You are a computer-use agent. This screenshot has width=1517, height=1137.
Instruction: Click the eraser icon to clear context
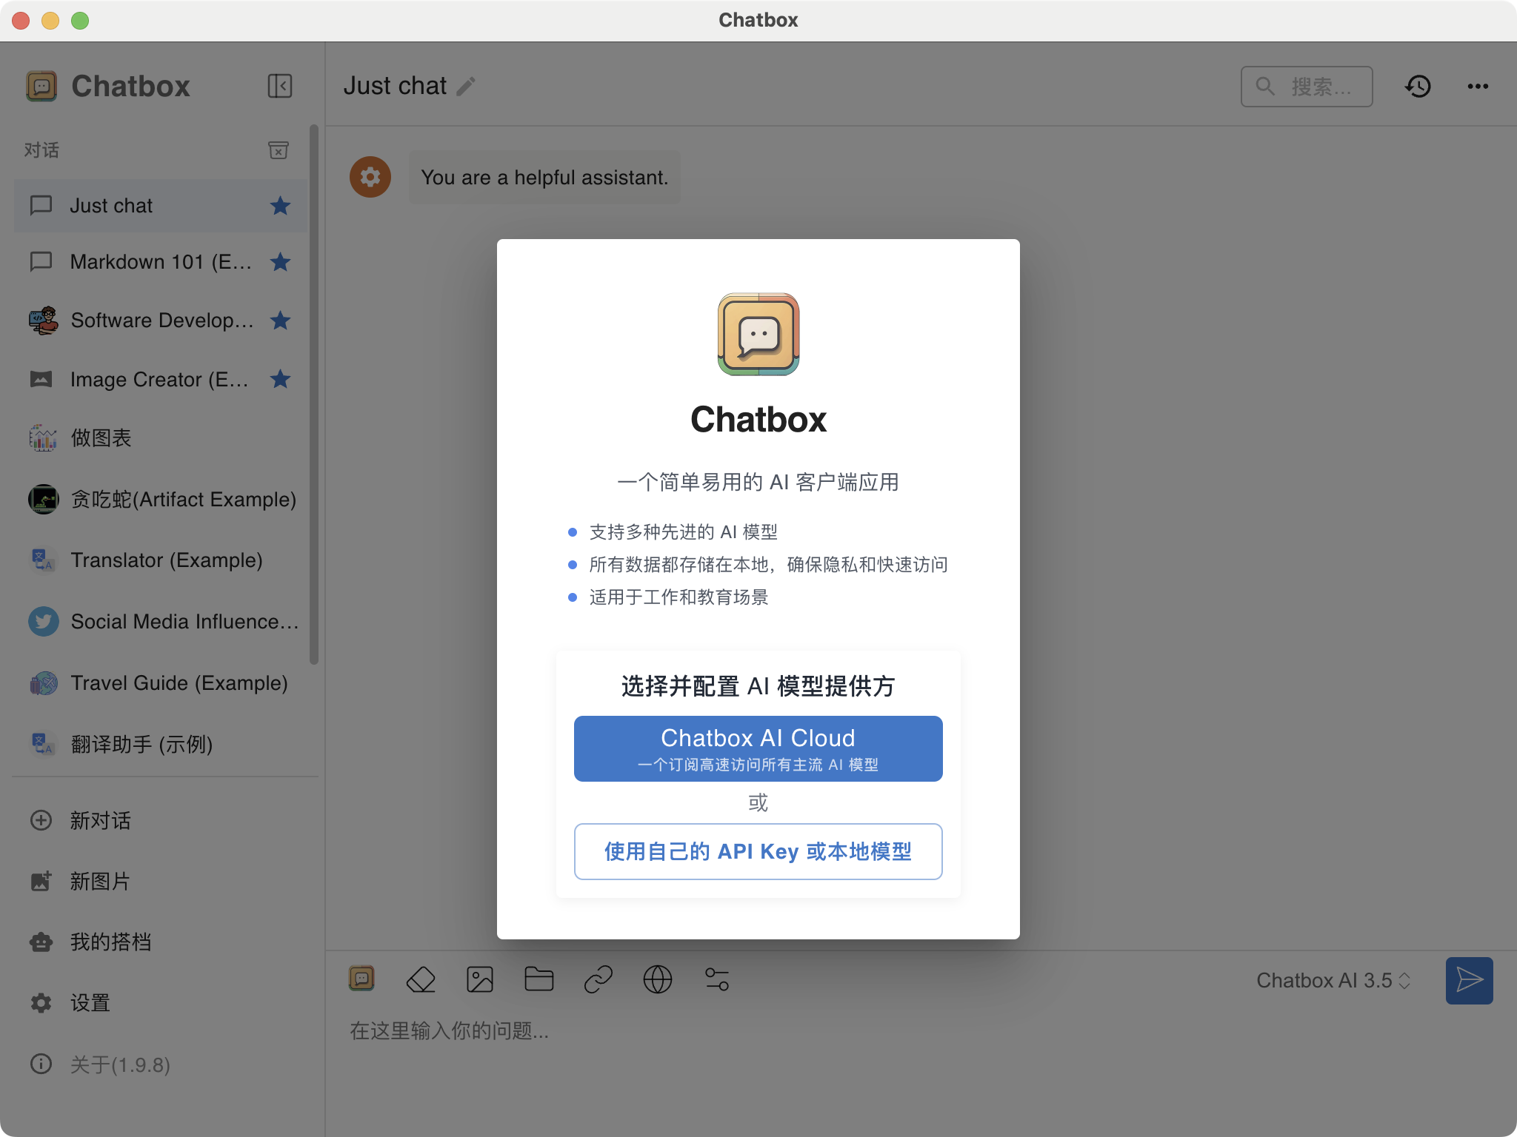(421, 979)
